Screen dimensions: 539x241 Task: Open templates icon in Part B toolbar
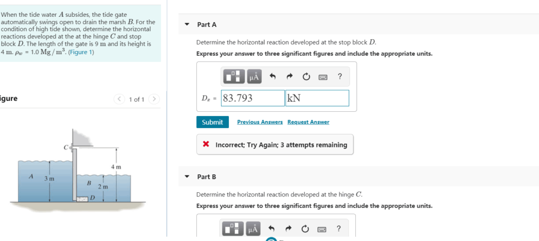point(235,229)
